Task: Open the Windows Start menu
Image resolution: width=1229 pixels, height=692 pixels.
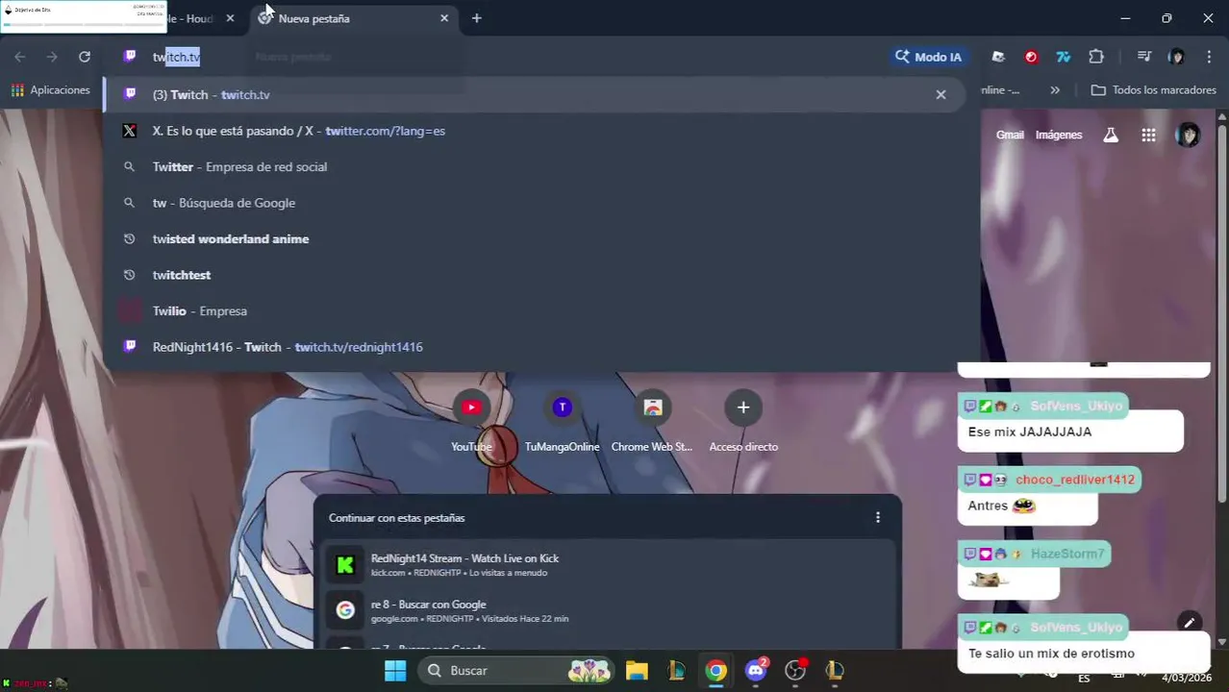Action: click(x=395, y=670)
